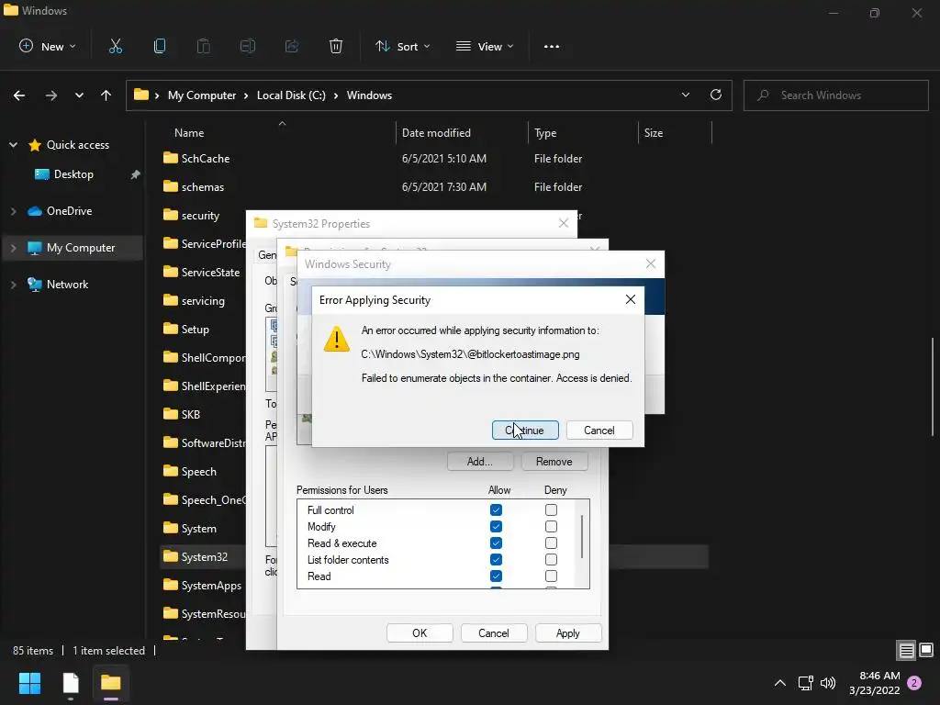Click the Network icon in sidebar
The width and height of the screenshot is (940, 705).
35,285
